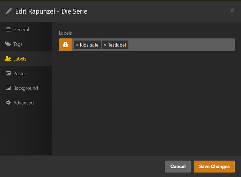Click the Advanced gear icon
241x177 pixels.
[8, 102]
